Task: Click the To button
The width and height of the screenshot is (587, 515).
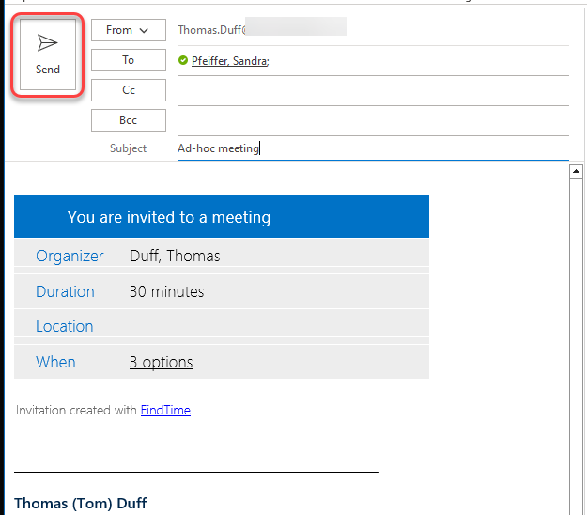Action: (128, 60)
